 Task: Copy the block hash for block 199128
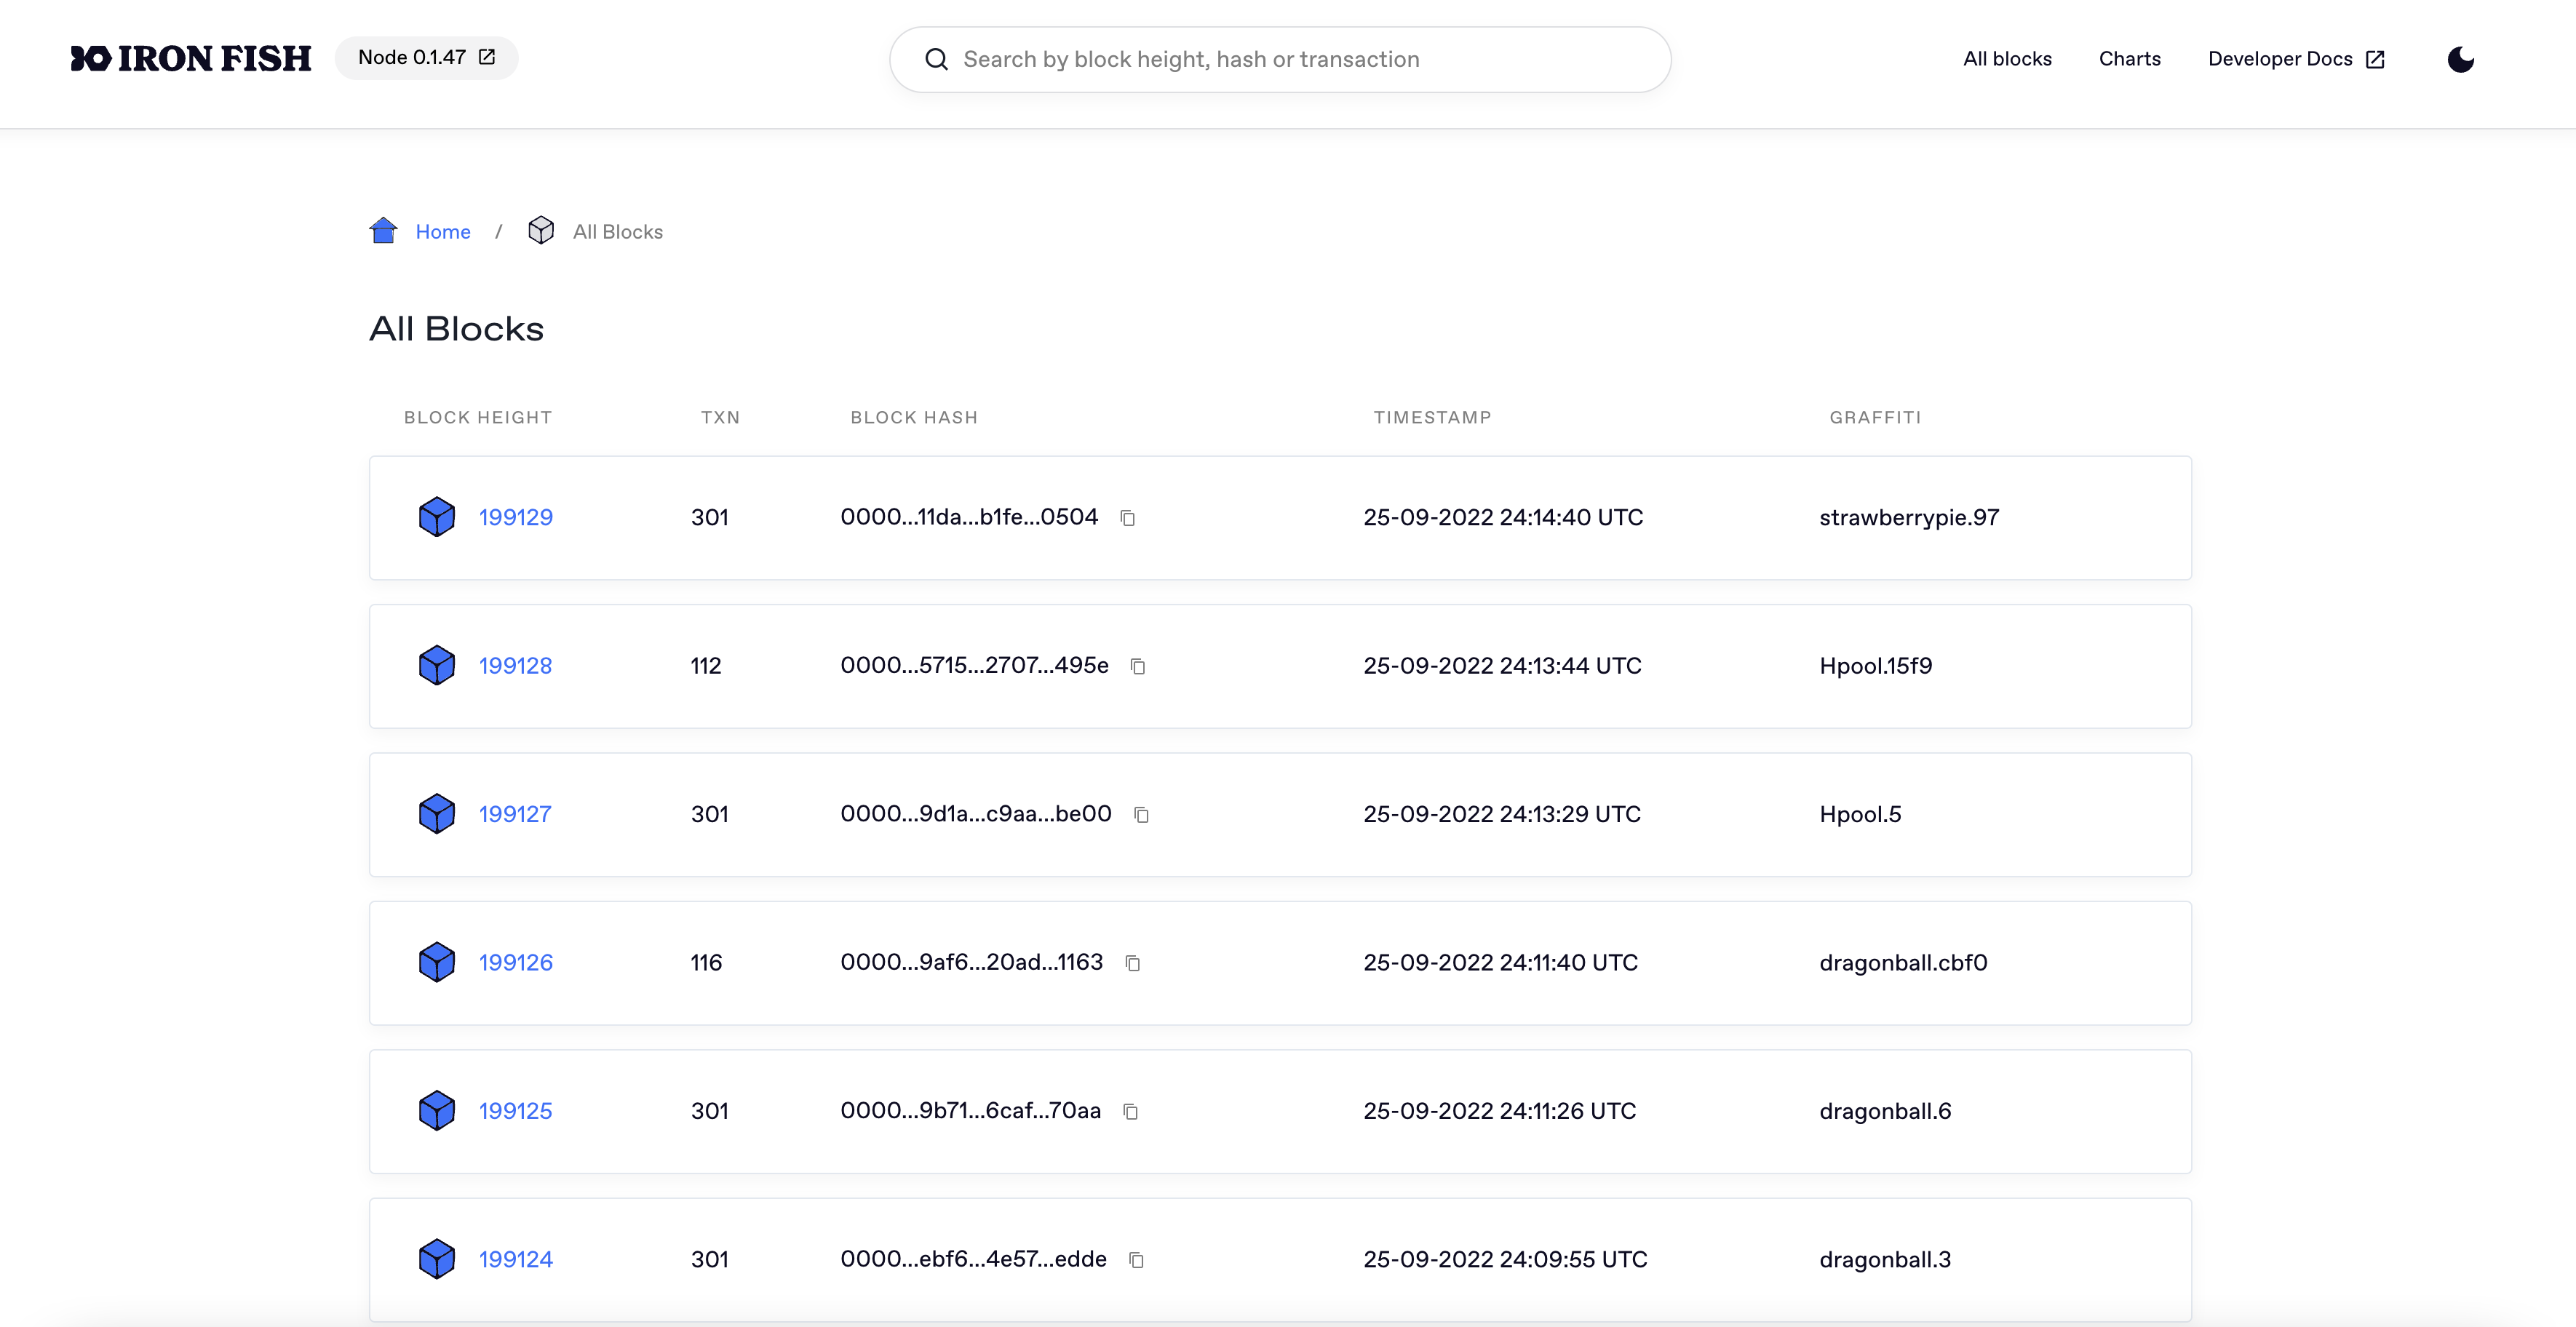tap(1138, 666)
